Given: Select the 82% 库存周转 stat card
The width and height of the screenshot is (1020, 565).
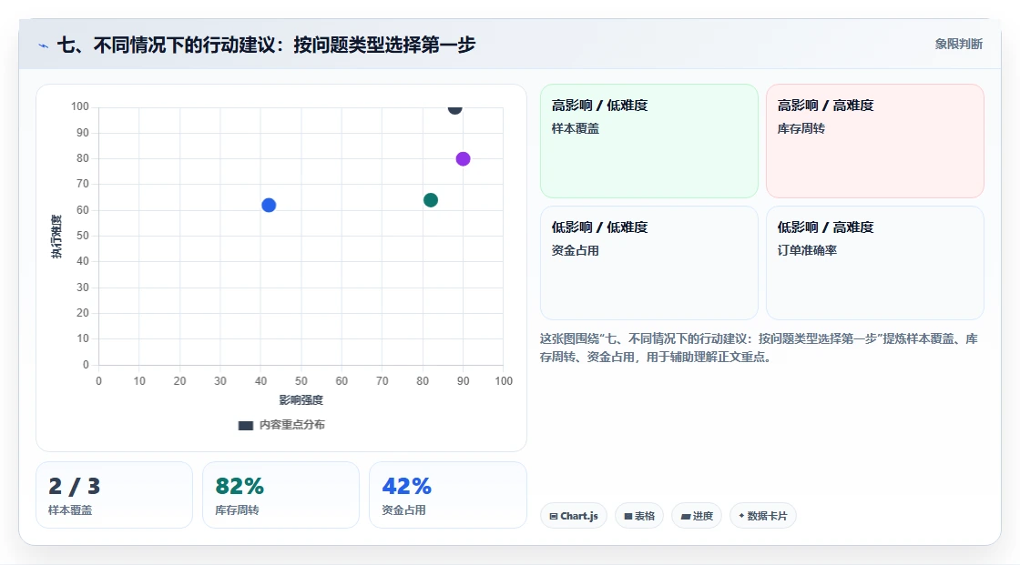Looking at the screenshot, I should pyautogui.click(x=281, y=495).
